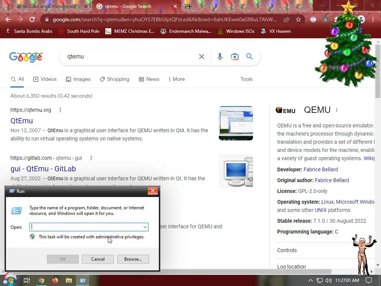Switch to the Shopping results tab
This screenshot has height=286, width=381.
tap(115, 79)
